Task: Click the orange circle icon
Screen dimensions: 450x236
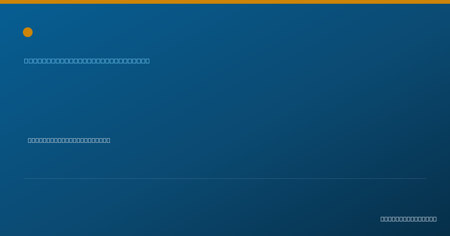Action: point(28,32)
